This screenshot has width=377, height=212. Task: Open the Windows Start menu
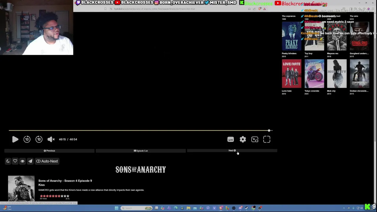(x=116, y=208)
